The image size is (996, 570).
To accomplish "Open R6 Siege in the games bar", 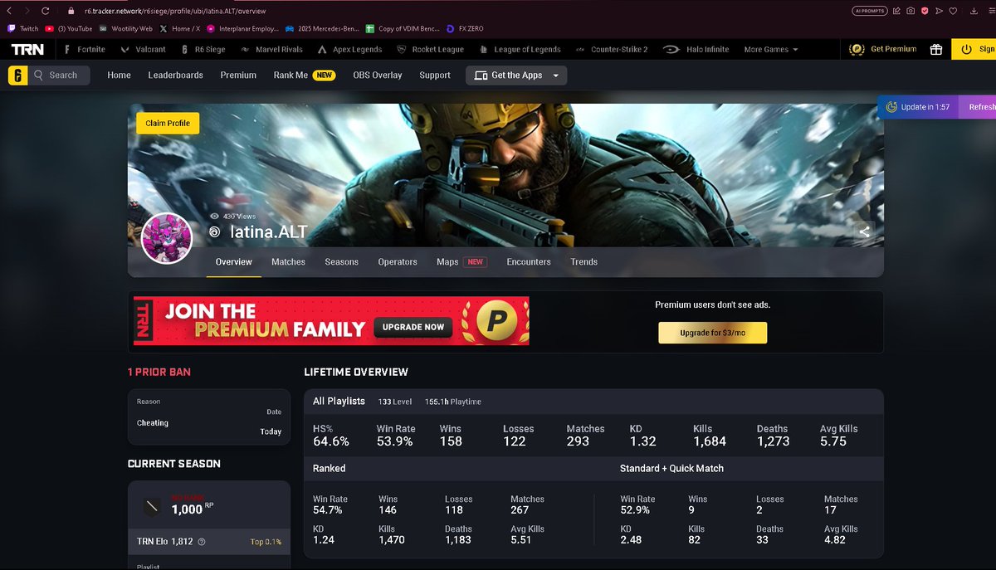I will (x=203, y=49).
